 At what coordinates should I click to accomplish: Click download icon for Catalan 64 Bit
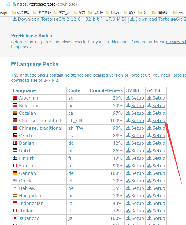[149, 113]
